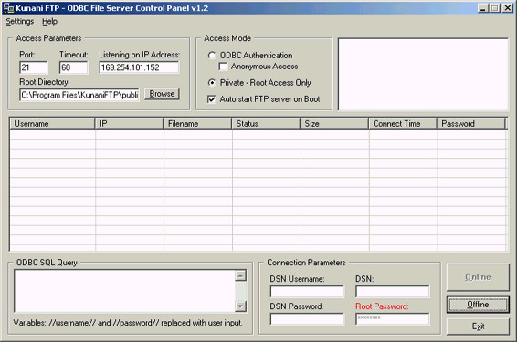Open the Help menu
This screenshot has height=342, width=517.
50,21
